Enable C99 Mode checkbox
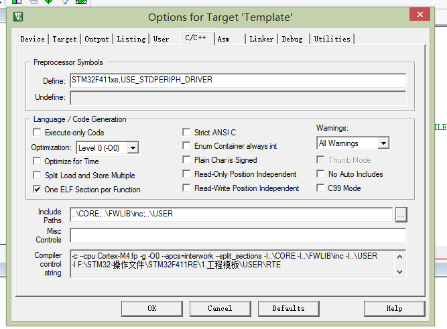The height and width of the screenshot is (329, 447). [x=320, y=188]
